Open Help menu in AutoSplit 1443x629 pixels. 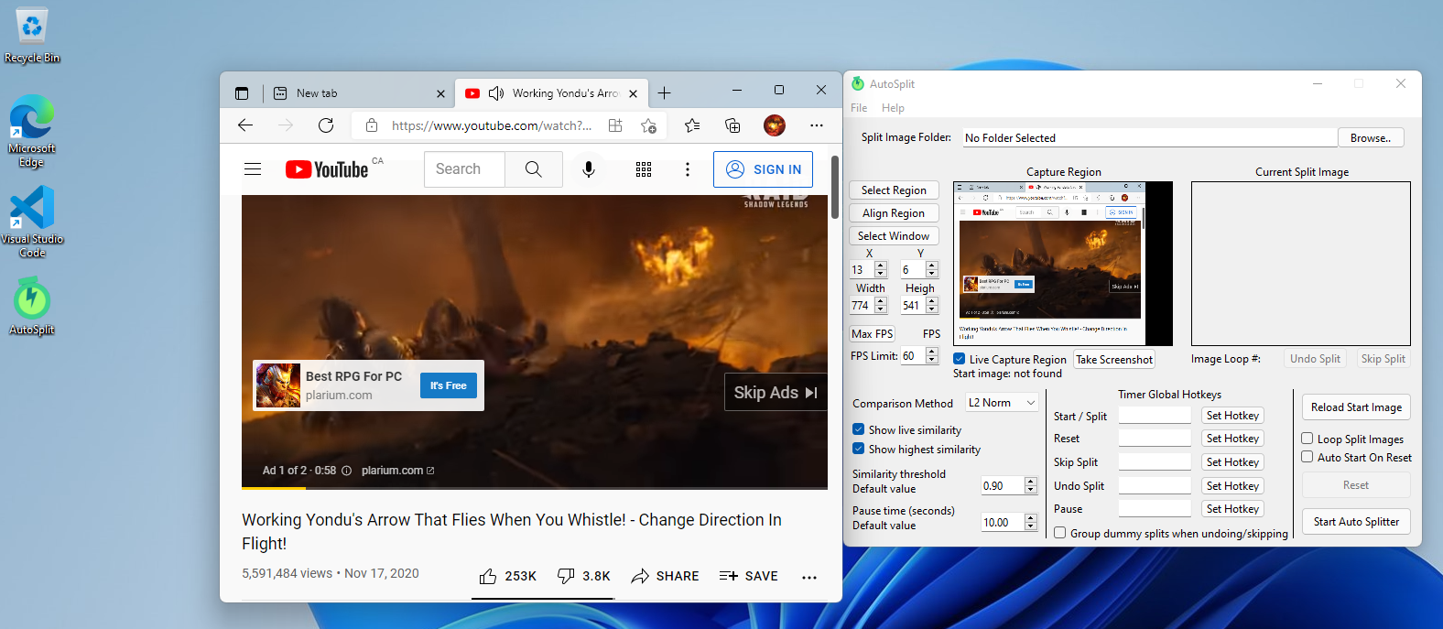coord(893,108)
